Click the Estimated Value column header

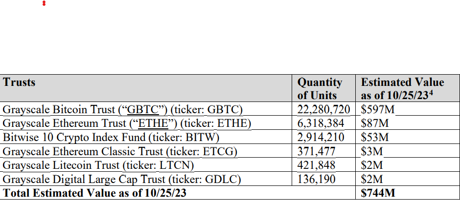[x=402, y=88]
